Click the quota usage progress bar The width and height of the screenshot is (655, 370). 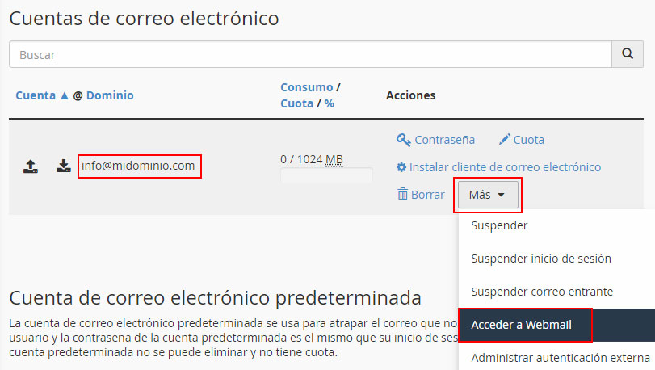326,175
